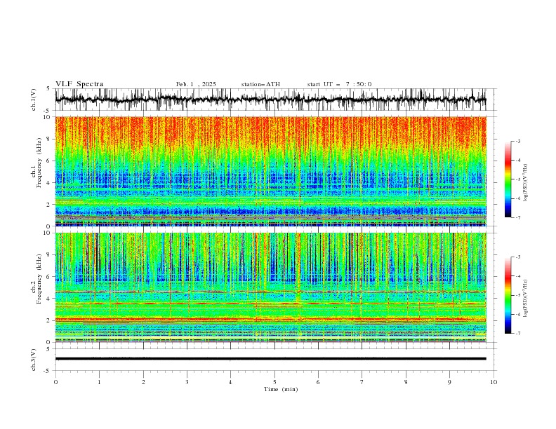The width and height of the screenshot is (556, 429).
Task: Click the ch.1 spectrogram panel
Action: 270,171
